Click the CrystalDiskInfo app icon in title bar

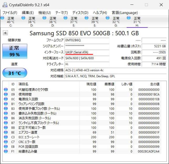tap(5, 5)
